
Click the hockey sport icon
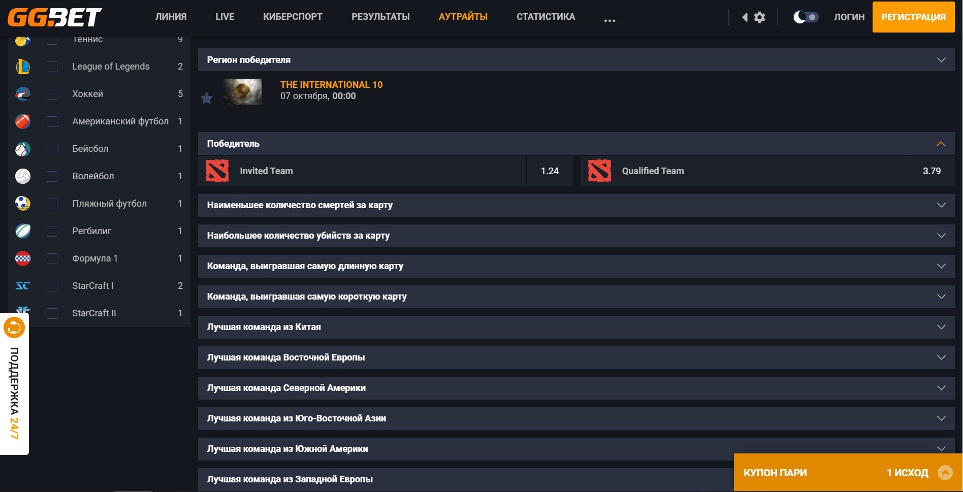point(23,94)
